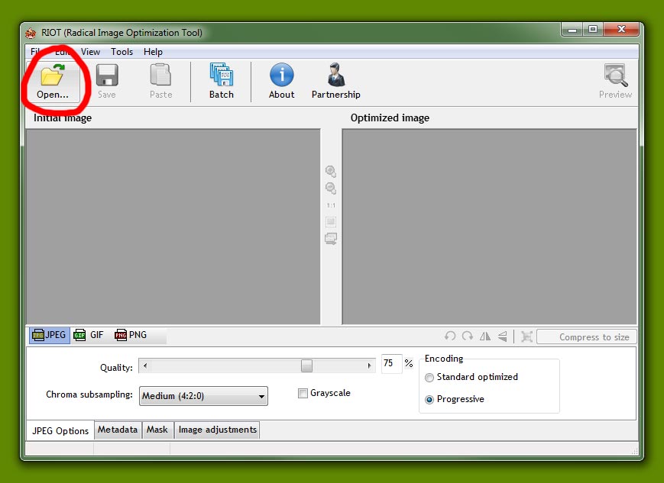Click the Save floppy disk icon

click(x=107, y=76)
